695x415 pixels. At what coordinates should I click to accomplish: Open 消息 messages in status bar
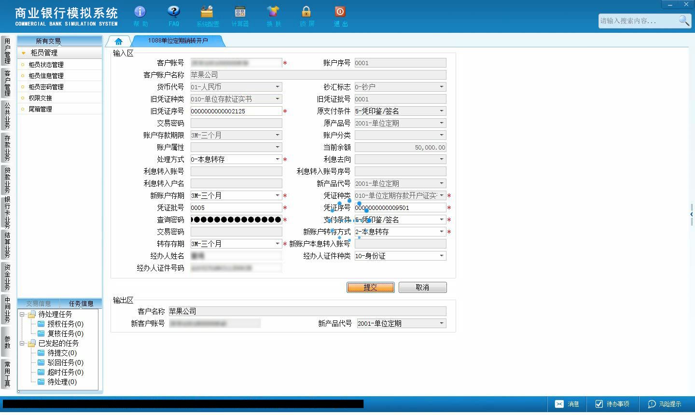pos(567,404)
